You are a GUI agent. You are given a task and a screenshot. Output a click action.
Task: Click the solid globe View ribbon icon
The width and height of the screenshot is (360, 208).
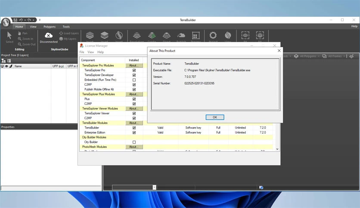(x=228, y=35)
